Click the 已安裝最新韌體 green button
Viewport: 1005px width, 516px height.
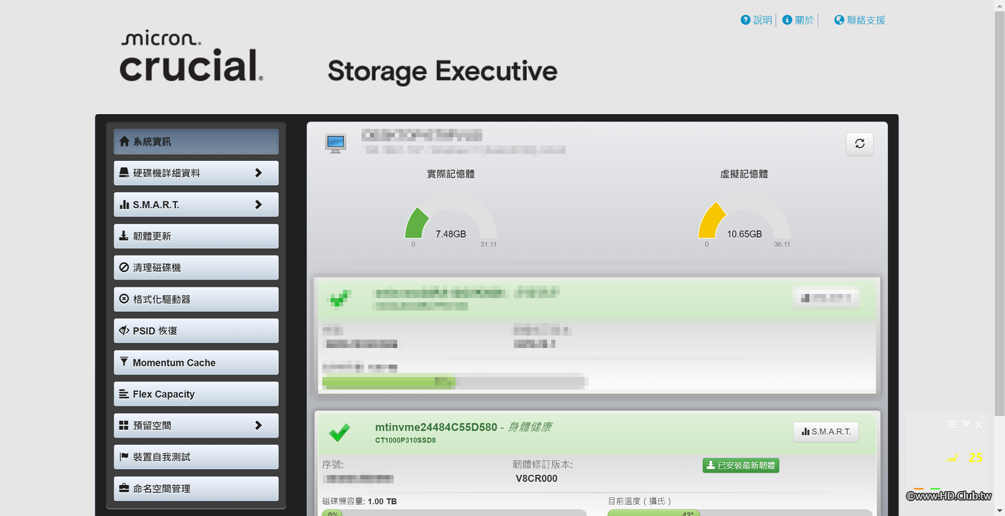pyautogui.click(x=740, y=466)
